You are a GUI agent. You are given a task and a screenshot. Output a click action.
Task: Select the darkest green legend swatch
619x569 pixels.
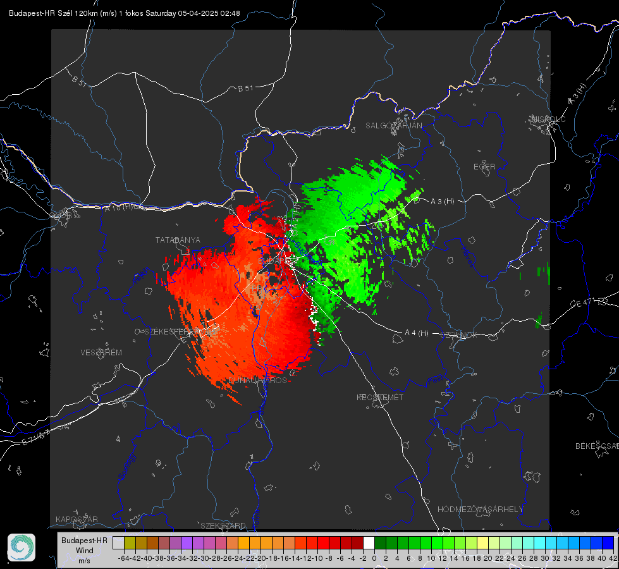[x=380, y=543]
